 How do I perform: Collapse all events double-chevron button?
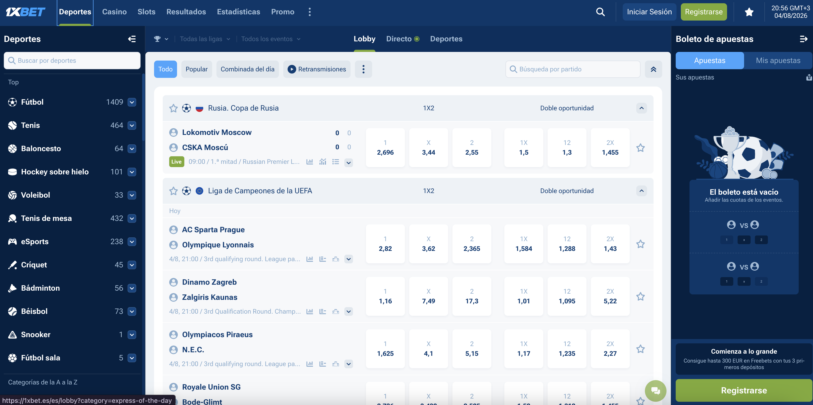[x=653, y=69]
